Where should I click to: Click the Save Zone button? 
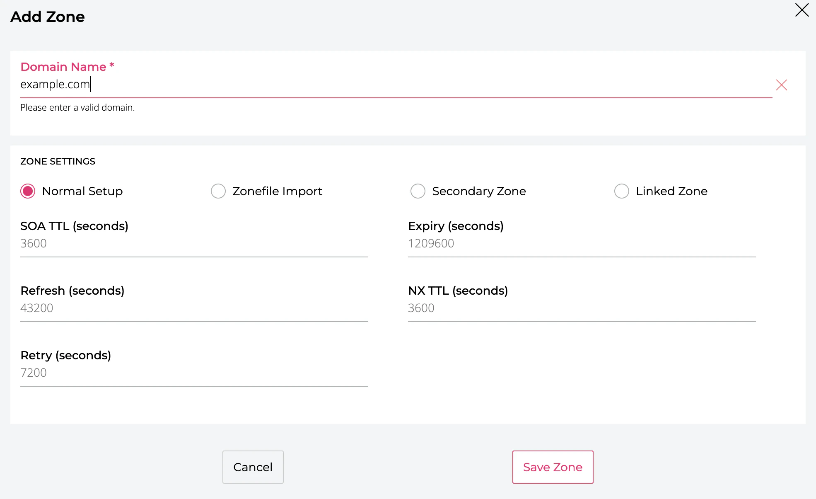point(553,467)
